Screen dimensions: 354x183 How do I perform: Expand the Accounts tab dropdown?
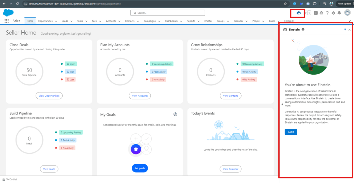(119, 21)
